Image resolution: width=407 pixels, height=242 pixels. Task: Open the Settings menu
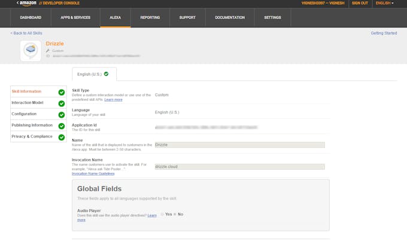272,17
